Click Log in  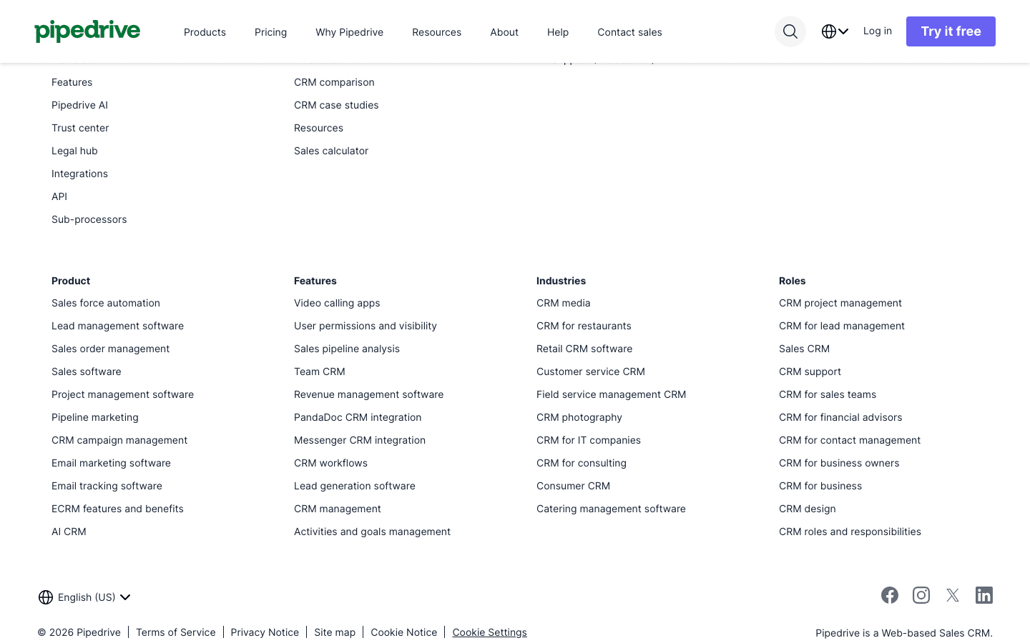pos(878,31)
